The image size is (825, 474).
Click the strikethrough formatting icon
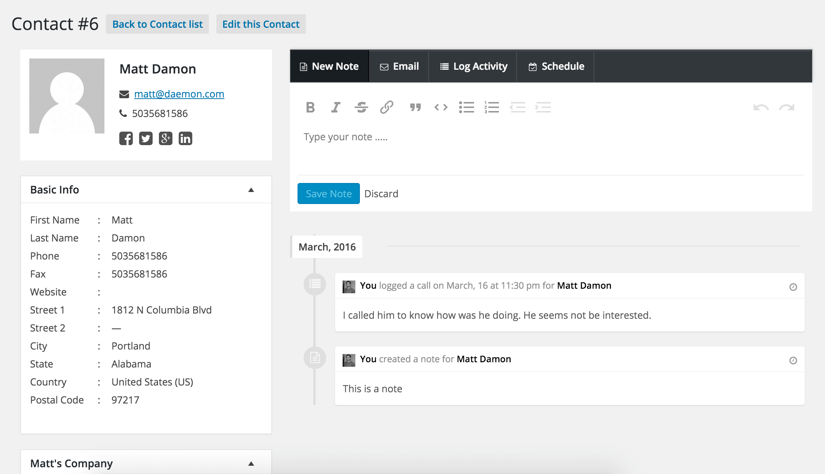click(361, 108)
